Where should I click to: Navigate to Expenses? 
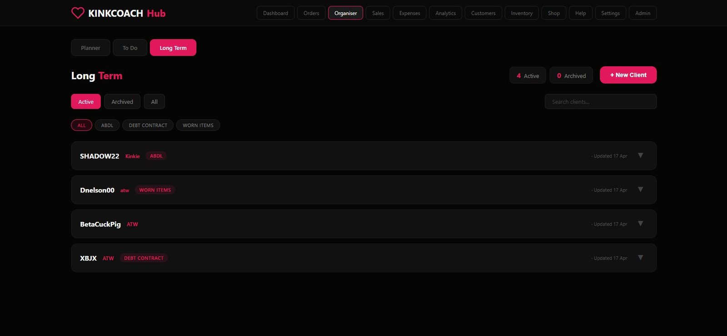tap(409, 13)
